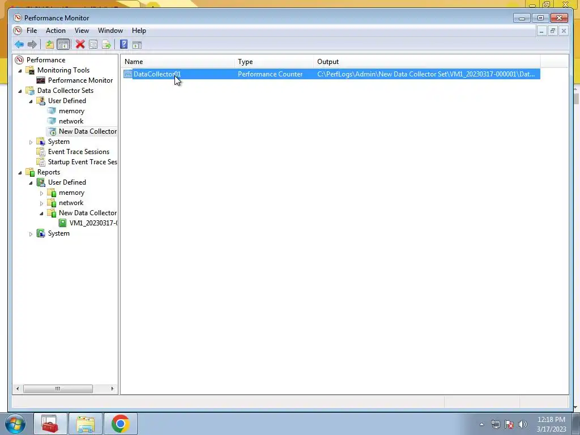Click the Export List toolbar icon
Image resolution: width=580 pixels, height=435 pixels.
pos(106,45)
